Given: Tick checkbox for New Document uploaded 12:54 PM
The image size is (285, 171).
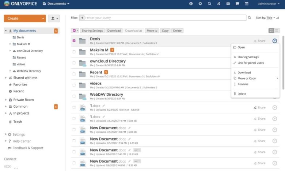Looking at the screenshot, I should coord(74,140).
